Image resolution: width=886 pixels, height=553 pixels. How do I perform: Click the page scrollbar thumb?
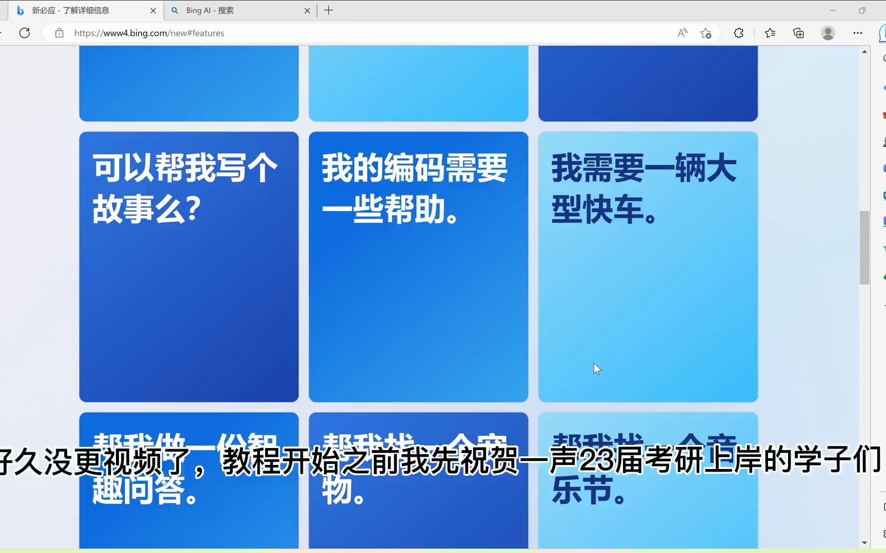[864, 247]
